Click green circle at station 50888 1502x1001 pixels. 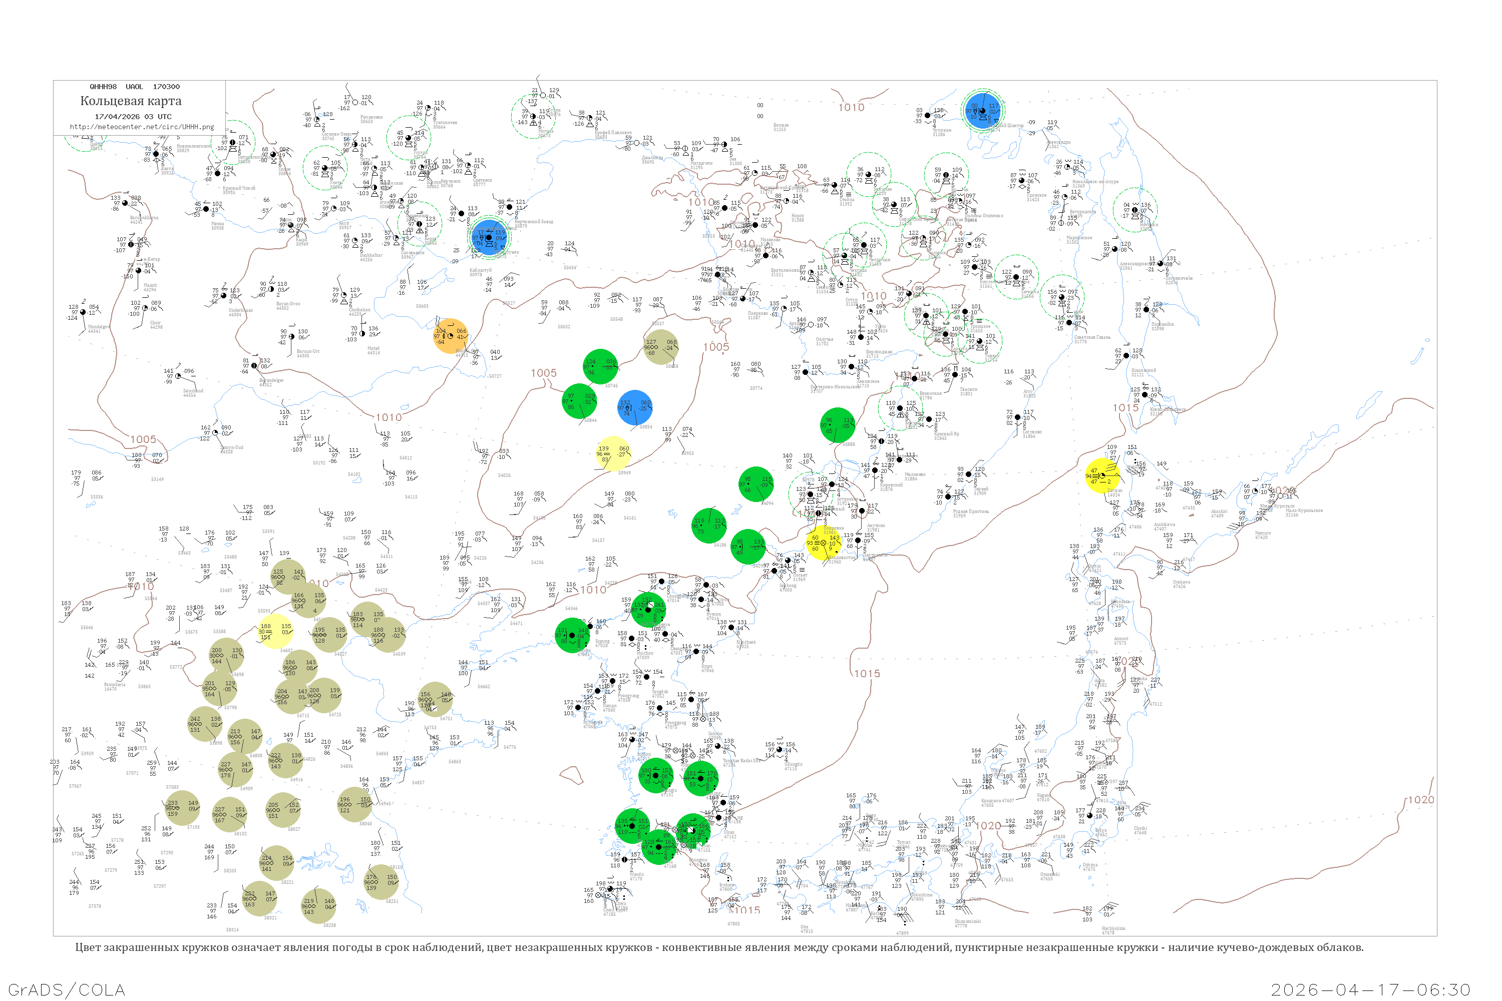[837, 424]
